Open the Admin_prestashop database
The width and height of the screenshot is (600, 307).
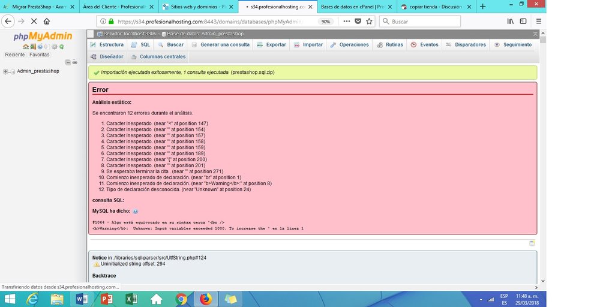tap(38, 71)
